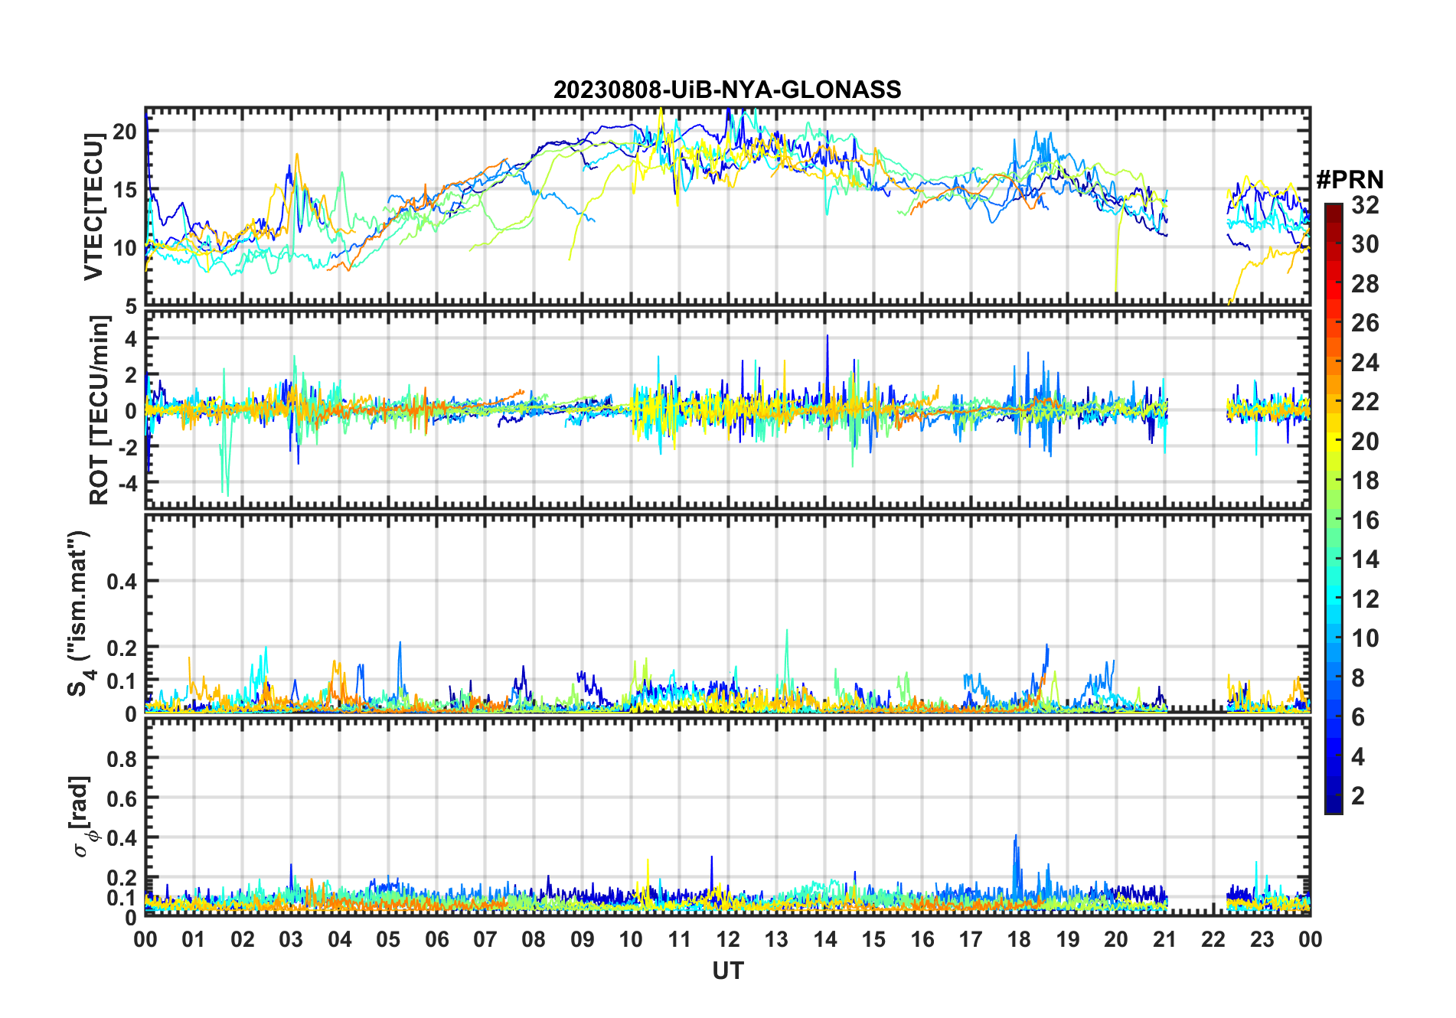The width and height of the screenshot is (1456, 1018).
Task: Click the "28" tick on PRN colorbar
Action: point(1365,284)
